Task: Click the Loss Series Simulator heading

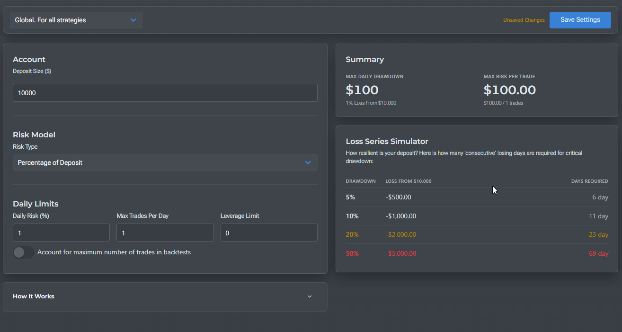Action: tap(387, 141)
